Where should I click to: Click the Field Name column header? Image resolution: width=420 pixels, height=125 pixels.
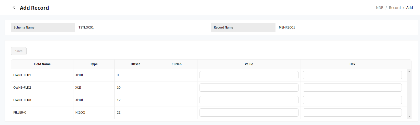click(x=42, y=64)
